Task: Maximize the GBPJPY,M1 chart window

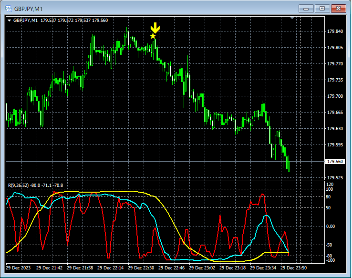Action: pyautogui.click(x=322, y=9)
